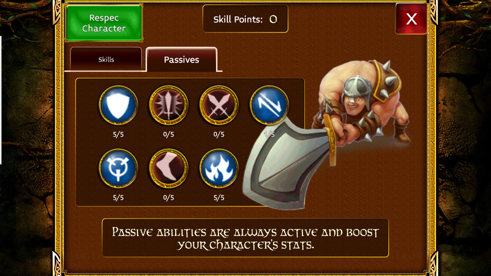491x276 pixels.
Task: Click the 5/5 level under shield passive
Action: click(x=118, y=134)
